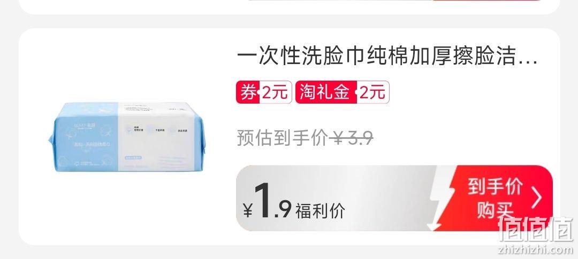This screenshot has width=578, height=259.
Task: Click the small ¥ symbol before 1.9
Action: [x=248, y=211]
